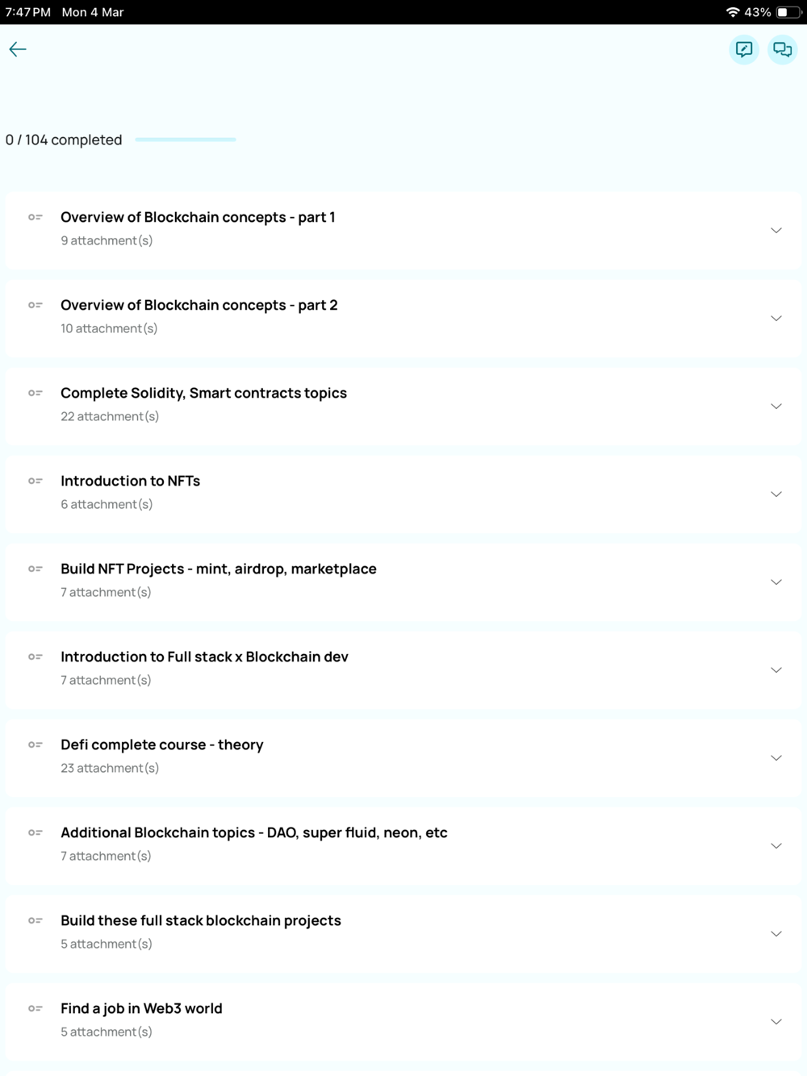The height and width of the screenshot is (1076, 807).
Task: Tap the 'Mon 4 Mar' date
Action: click(x=93, y=12)
